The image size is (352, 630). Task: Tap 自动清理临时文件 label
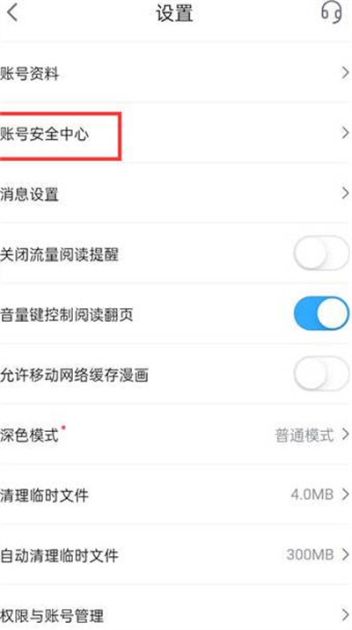pos(59,555)
